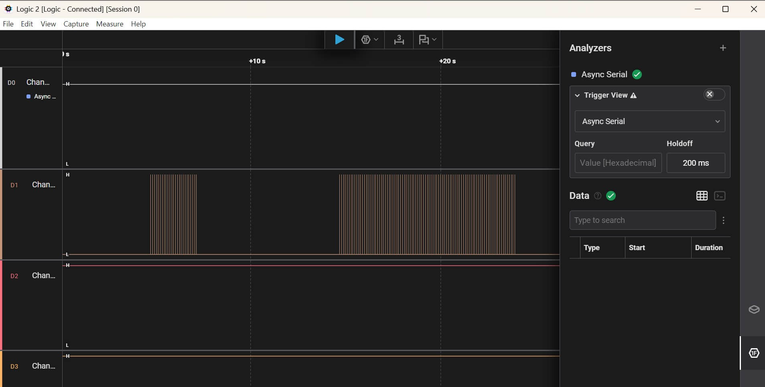Add a new analyzer with plus icon
Image resolution: width=765 pixels, height=387 pixels.
pyautogui.click(x=723, y=48)
